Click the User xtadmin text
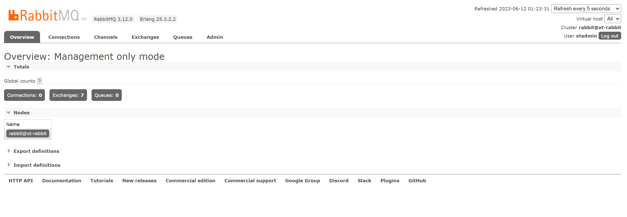627x217 pixels. [580, 36]
